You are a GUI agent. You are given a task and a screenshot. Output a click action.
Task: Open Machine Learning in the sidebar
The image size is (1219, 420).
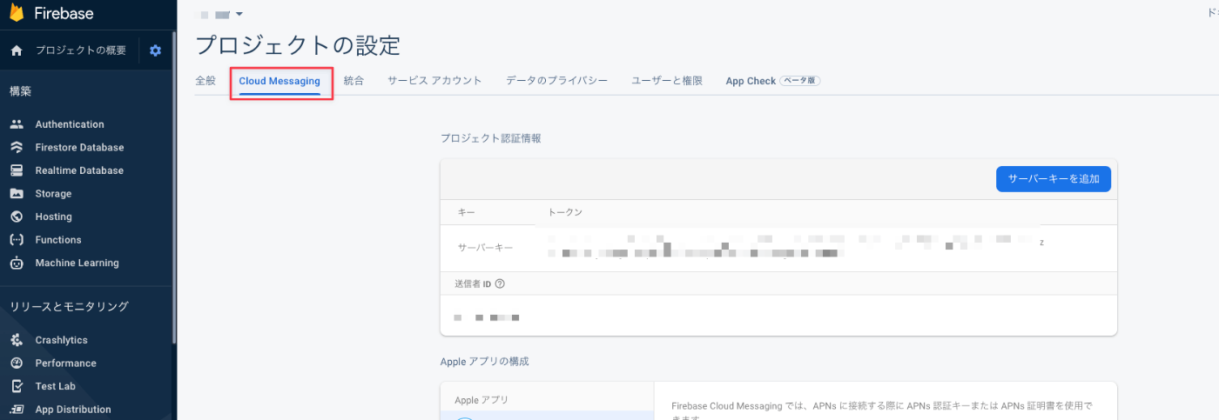(77, 263)
